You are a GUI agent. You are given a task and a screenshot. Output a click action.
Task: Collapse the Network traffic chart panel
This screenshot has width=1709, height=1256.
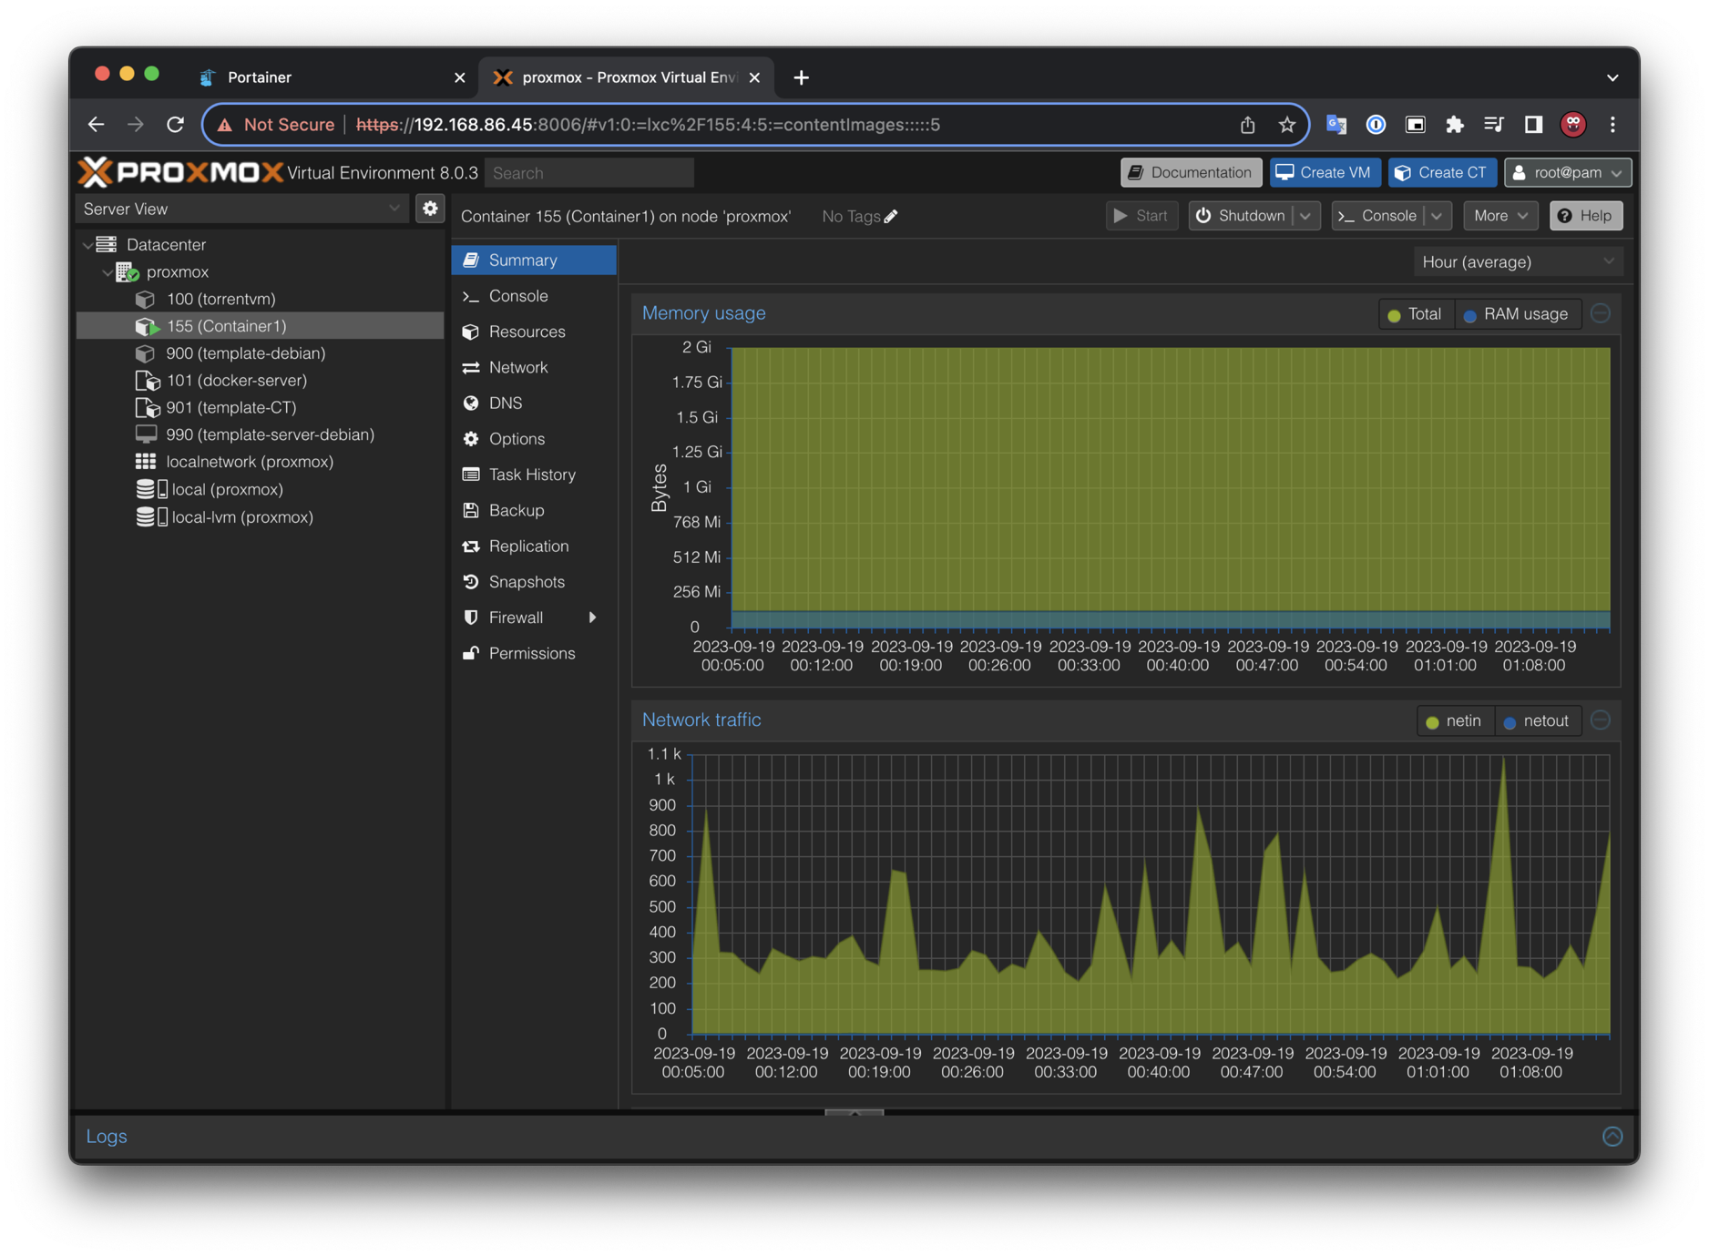click(x=1601, y=720)
